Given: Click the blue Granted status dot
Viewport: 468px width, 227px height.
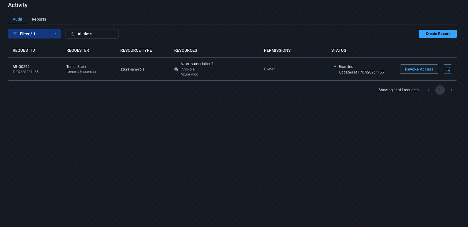Looking at the screenshot, I should tap(335, 66).
